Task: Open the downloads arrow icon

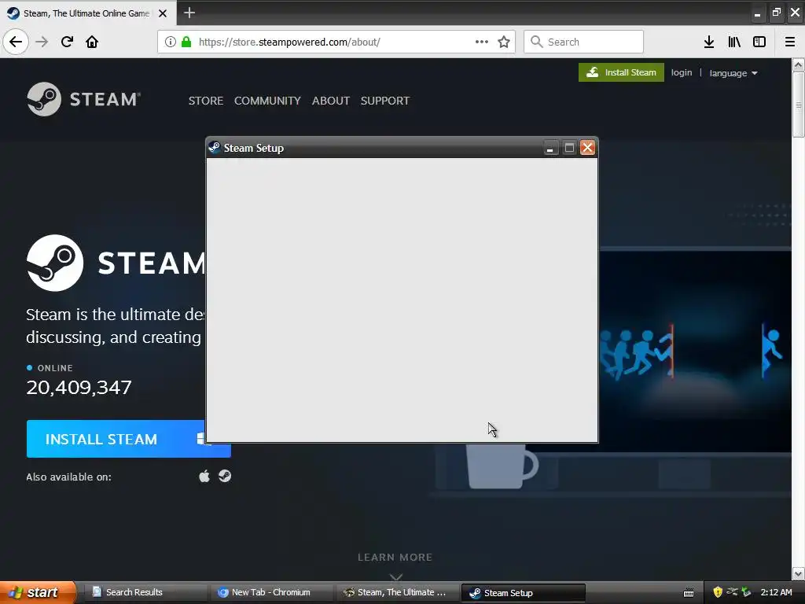Action: 709,42
